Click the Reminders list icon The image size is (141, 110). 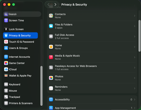(x=51, y=88)
